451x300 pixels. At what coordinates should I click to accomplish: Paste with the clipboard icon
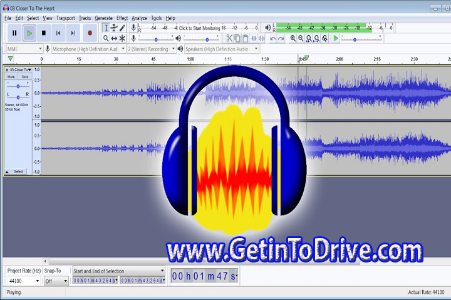tap(246, 38)
